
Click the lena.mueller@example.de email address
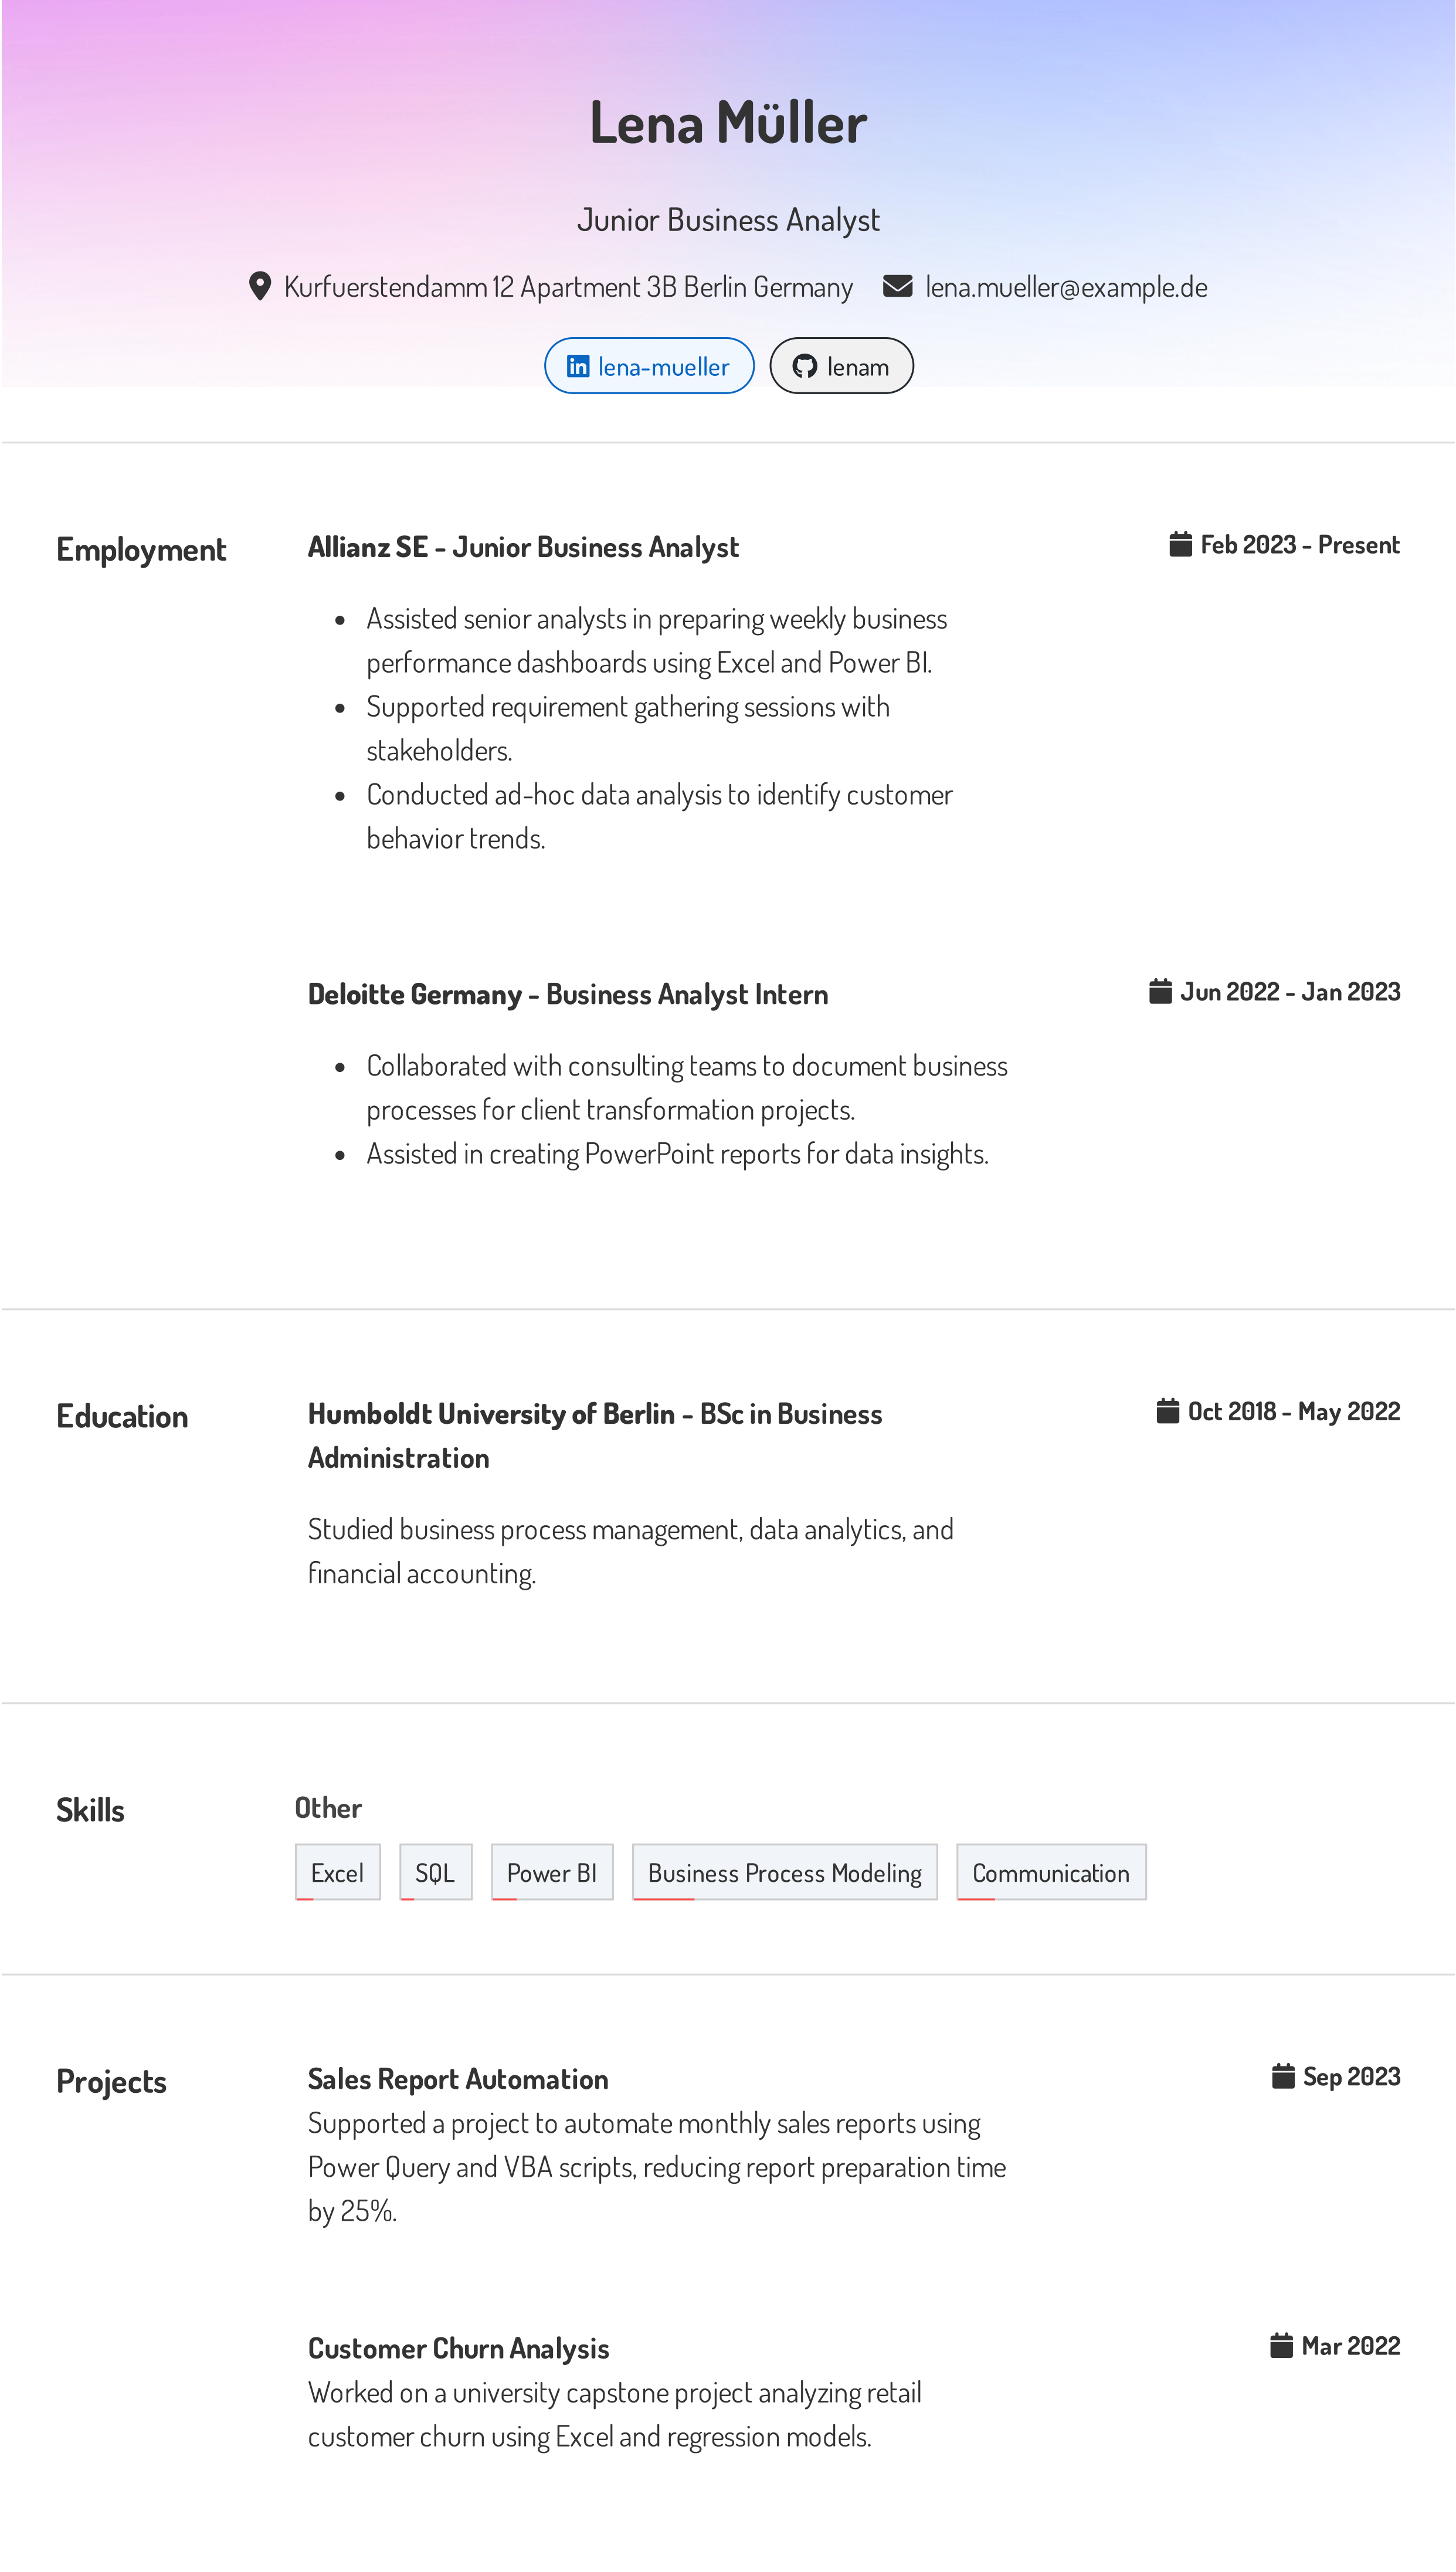coord(1065,288)
